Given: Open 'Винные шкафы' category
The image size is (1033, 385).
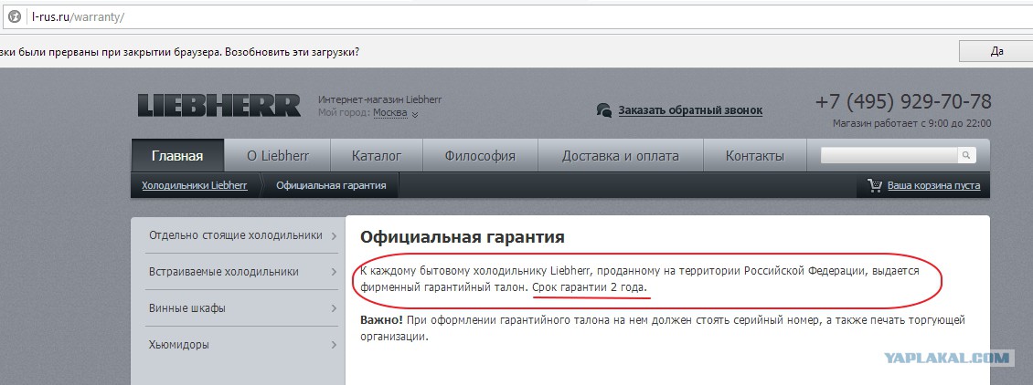Looking at the screenshot, I should click(187, 308).
